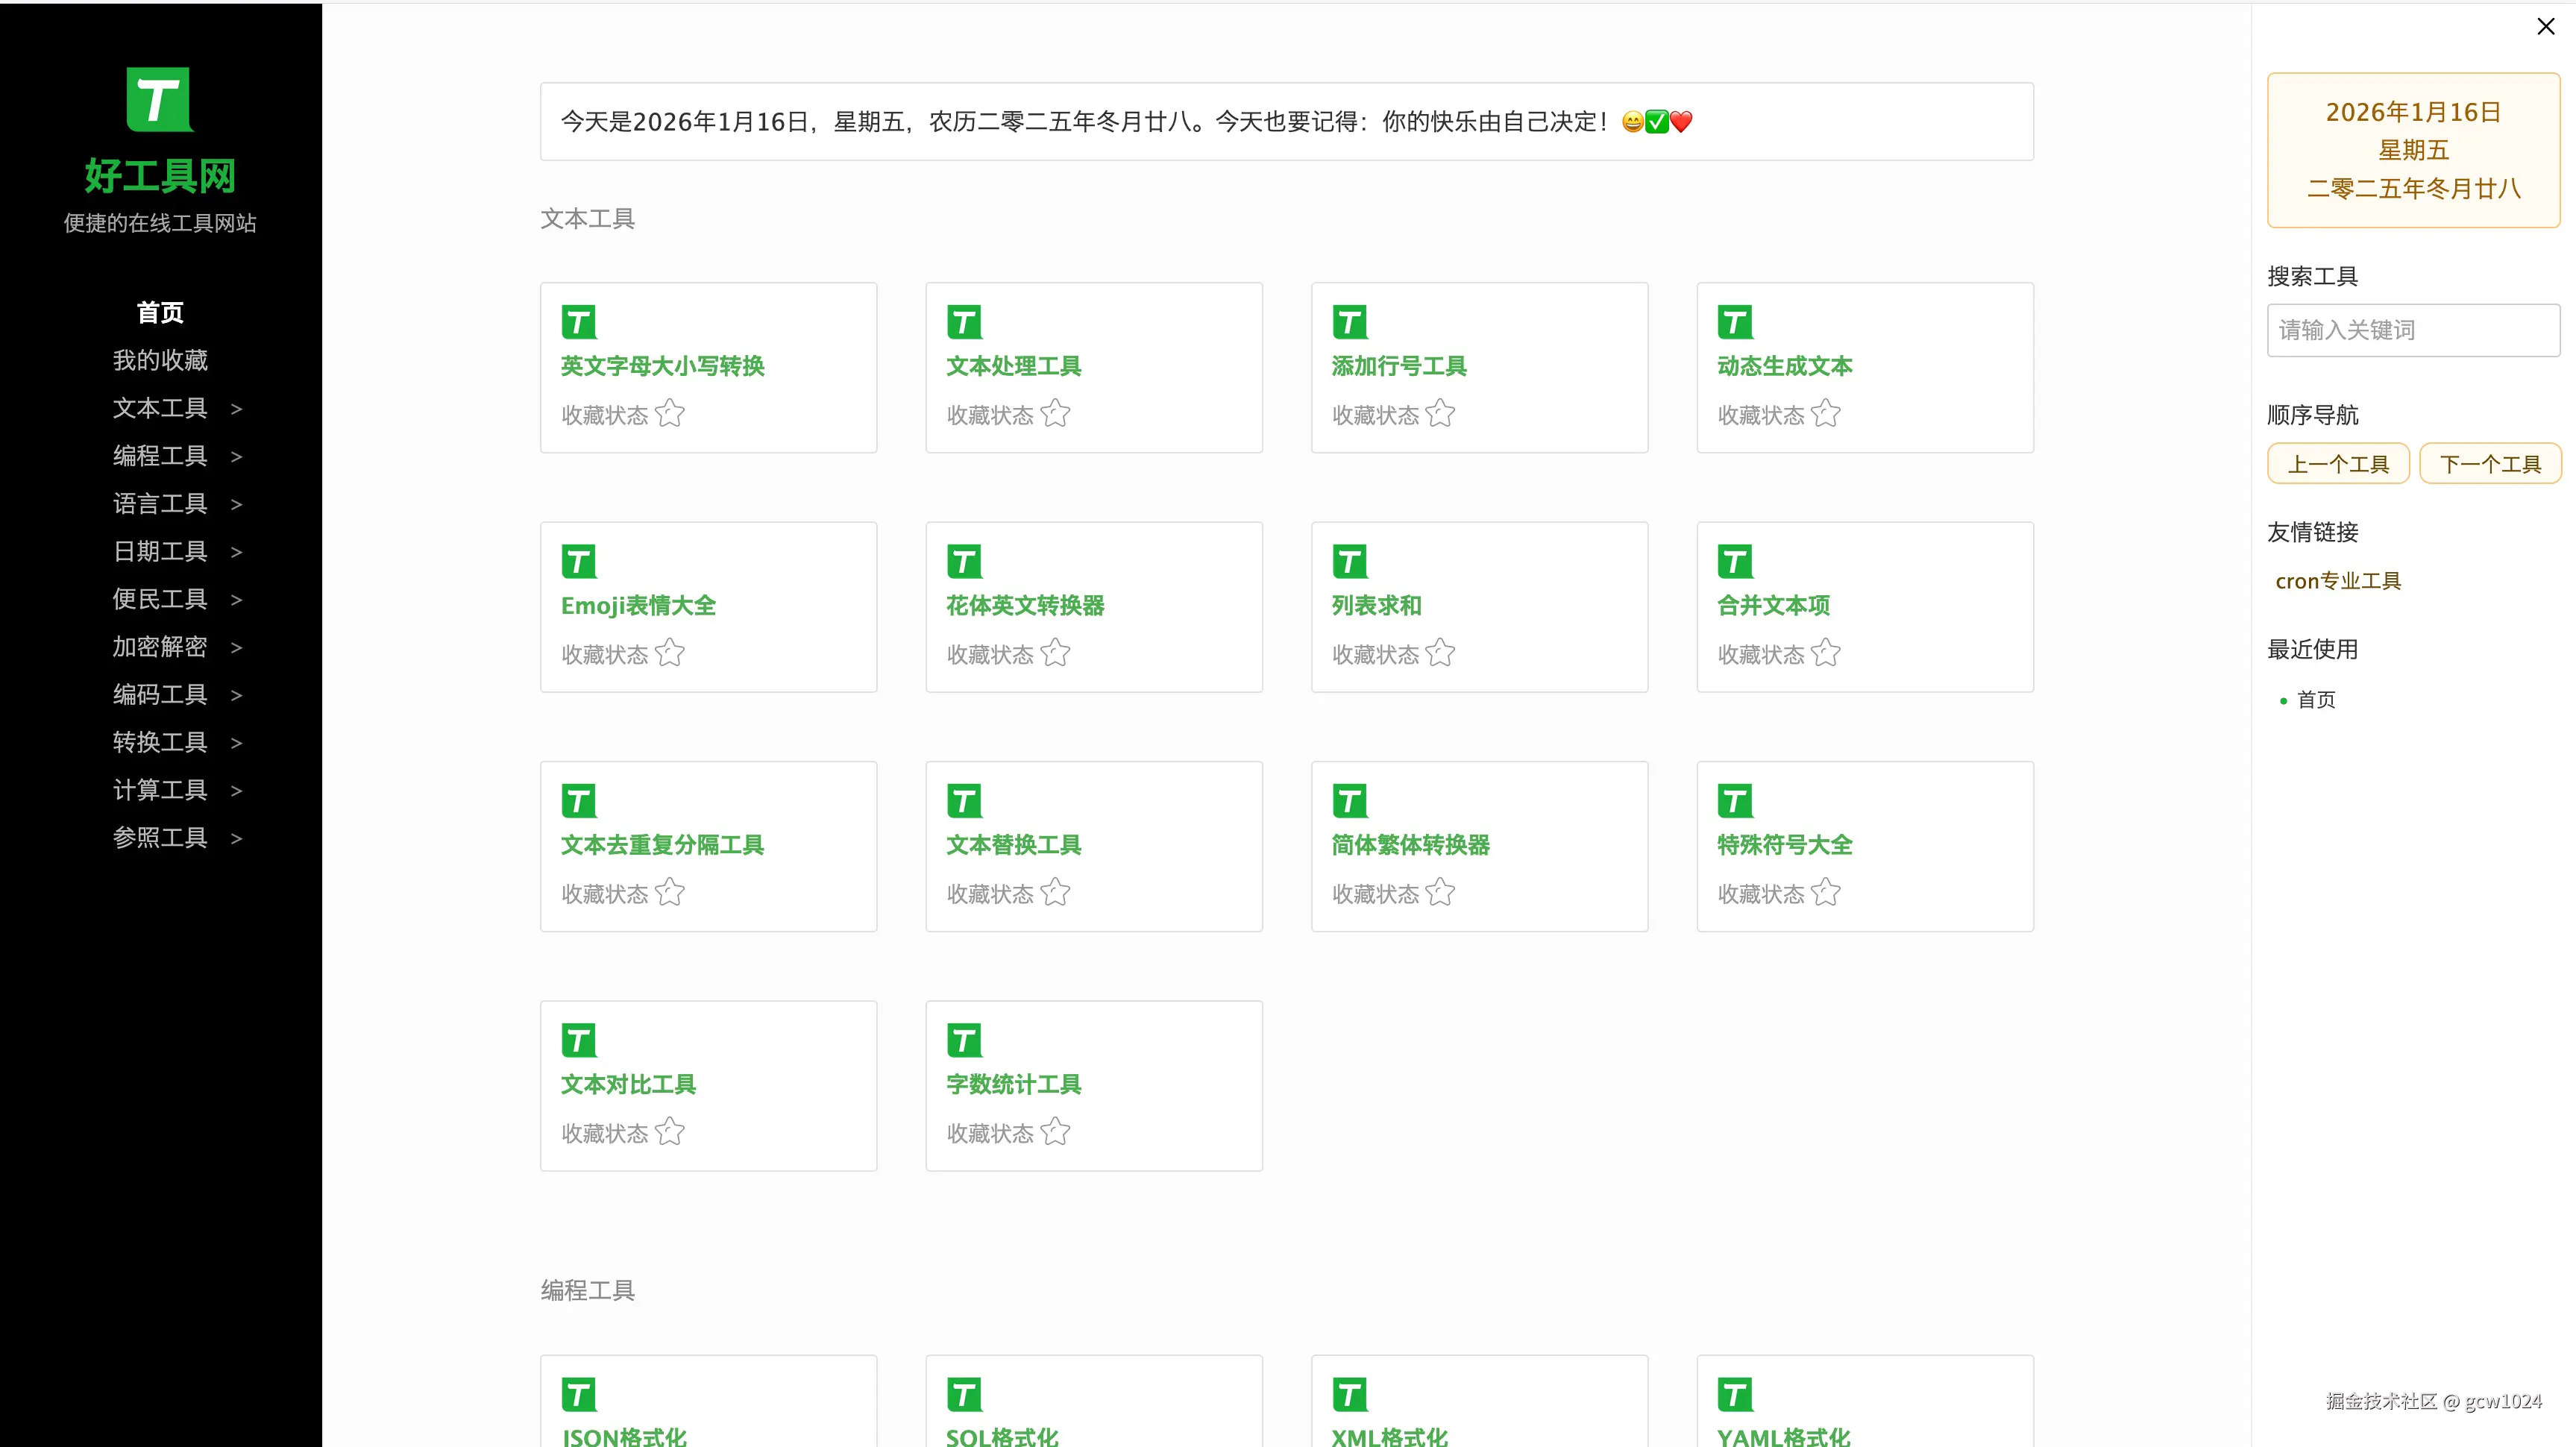Expand the 日期工具 sidebar category
This screenshot has height=1447, width=2576.
click(160, 551)
